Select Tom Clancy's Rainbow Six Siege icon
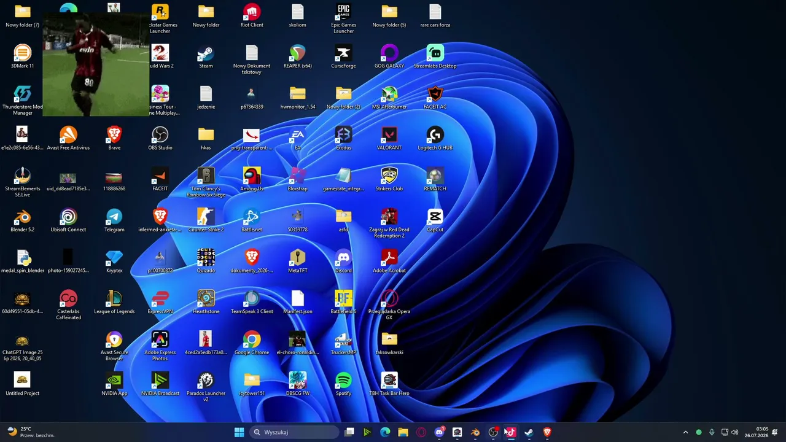Screen dimensions: 786x442 tap(206, 182)
